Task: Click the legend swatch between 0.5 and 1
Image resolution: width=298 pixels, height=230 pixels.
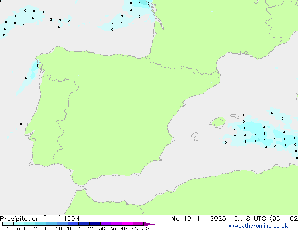Action: [x=19, y=224]
